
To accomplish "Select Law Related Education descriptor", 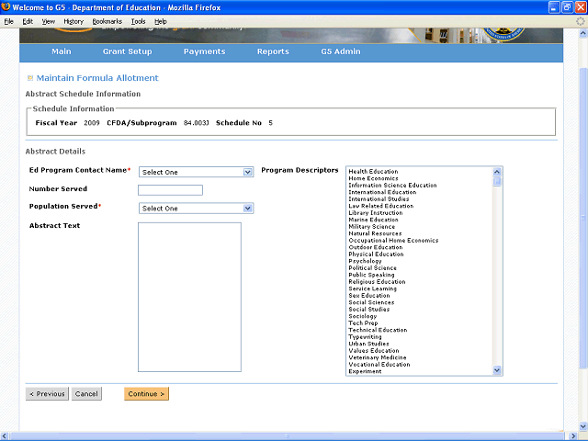I will tap(381, 206).
